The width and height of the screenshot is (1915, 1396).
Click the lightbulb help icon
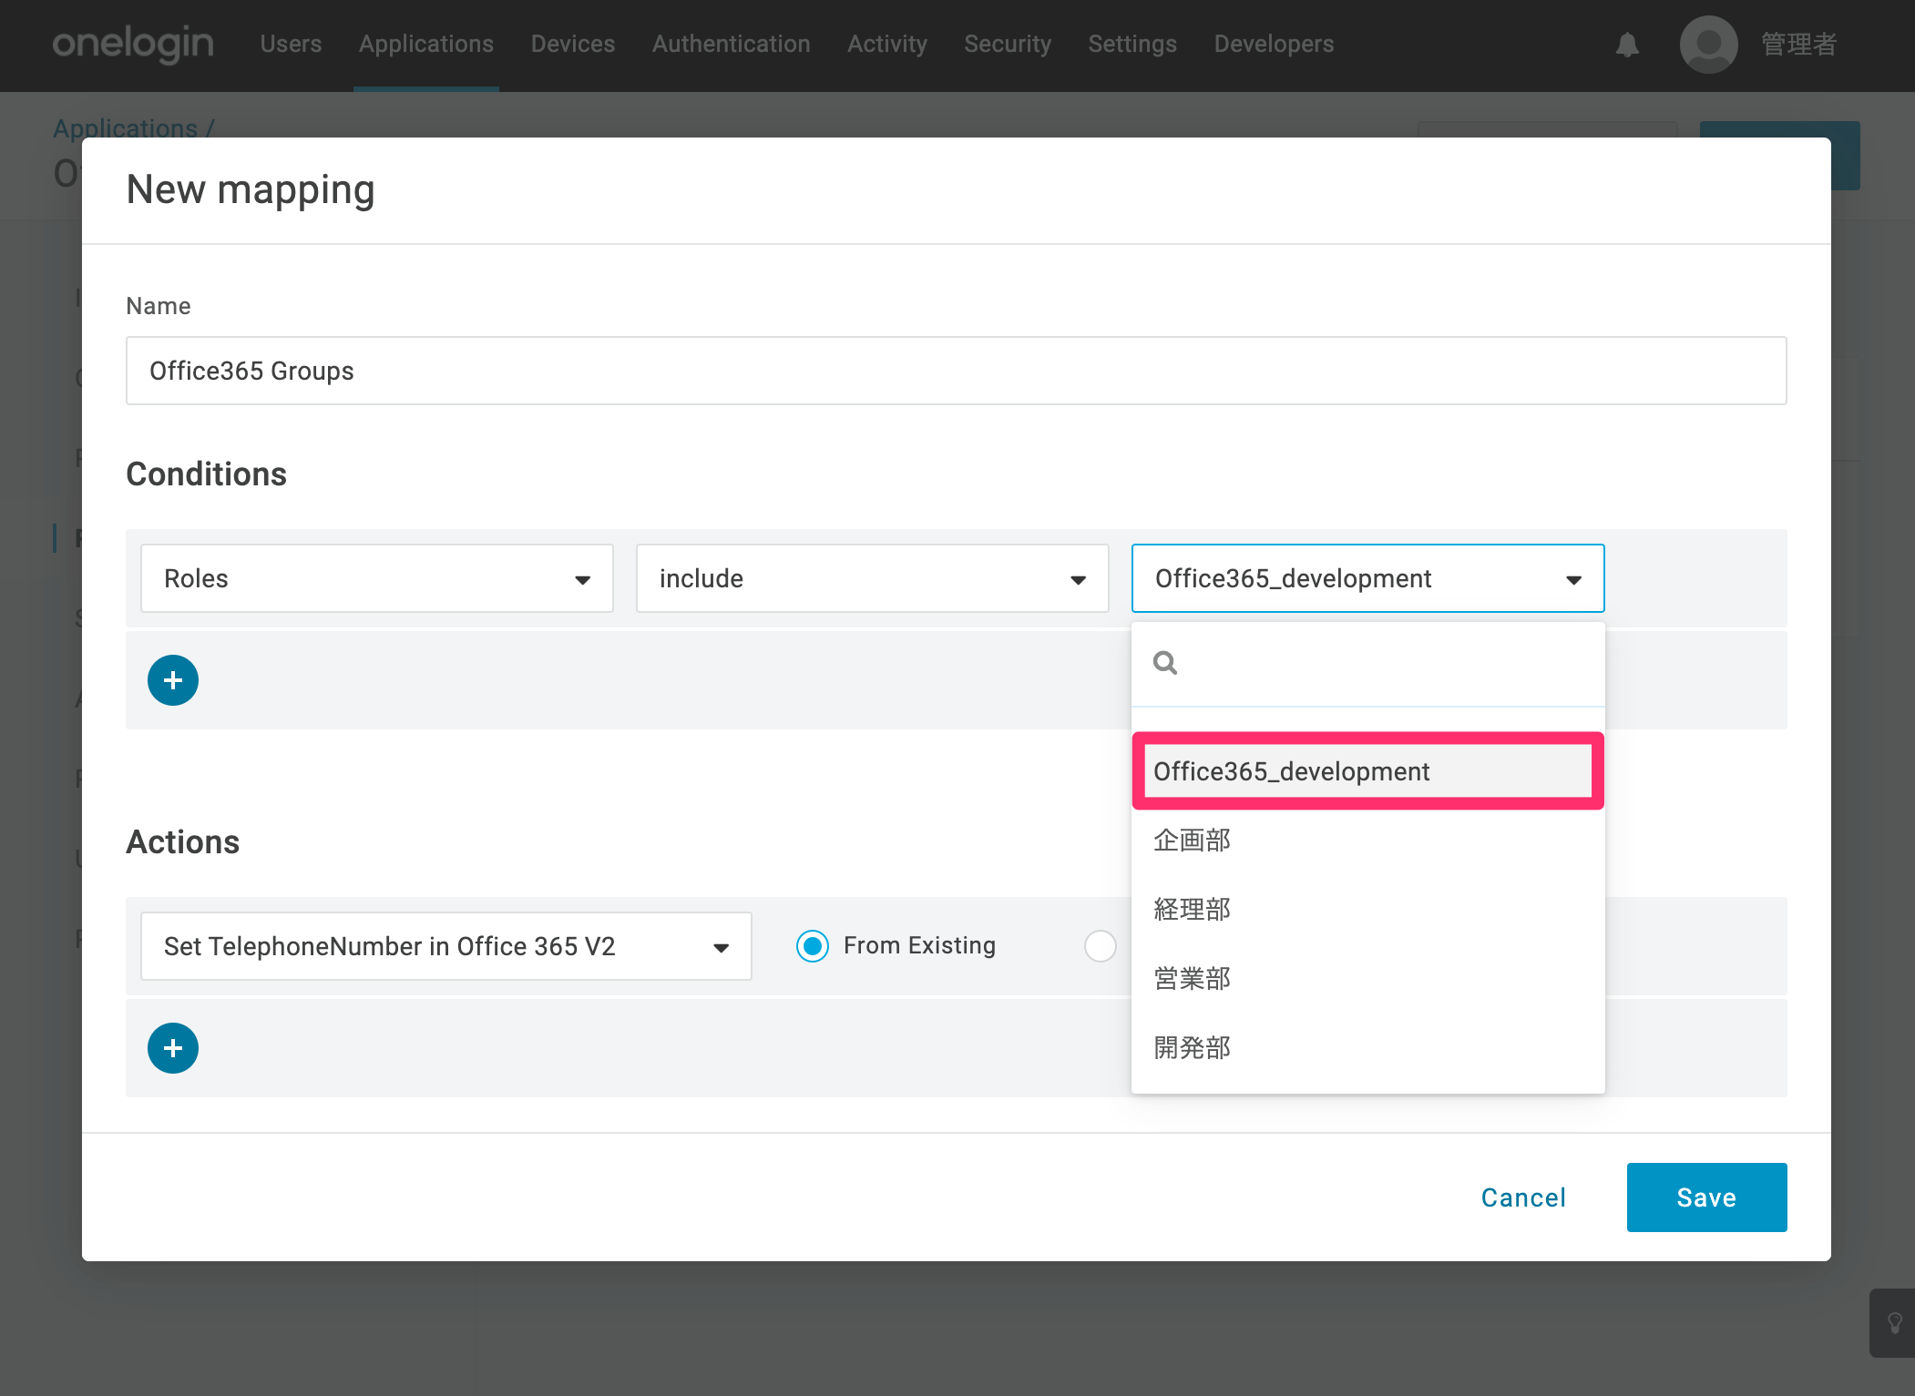1895,1322
